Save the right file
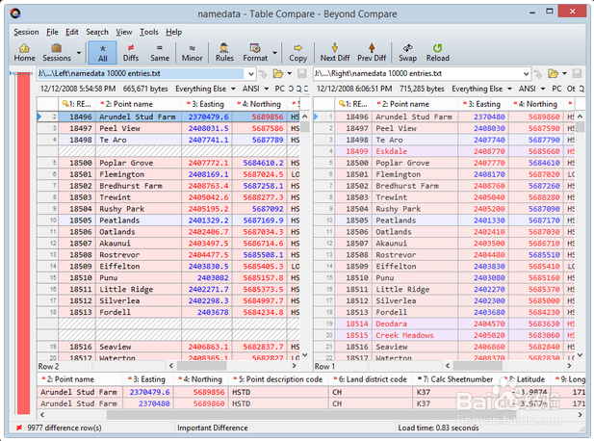Screen dimensions: 594x441 [x=577, y=73]
